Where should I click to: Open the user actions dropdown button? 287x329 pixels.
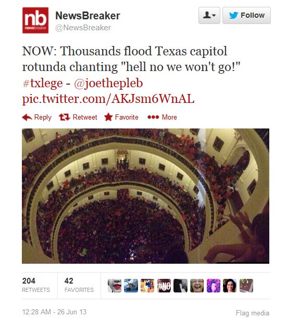(x=209, y=15)
